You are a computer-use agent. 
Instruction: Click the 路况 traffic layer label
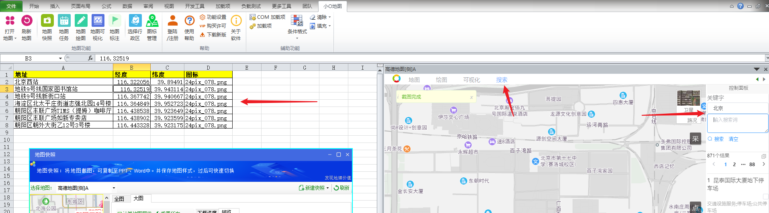692,120
